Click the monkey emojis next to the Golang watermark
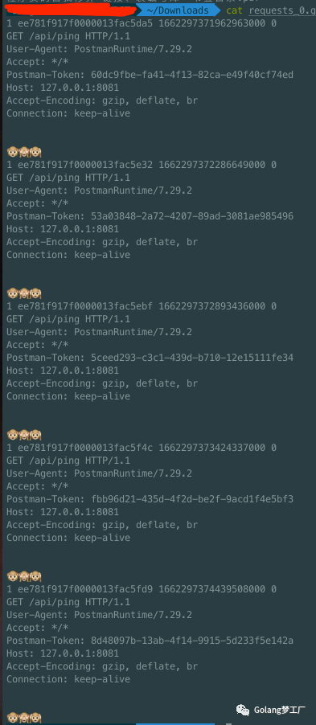Image resolution: width=316 pixels, height=725 pixels. tap(24, 718)
